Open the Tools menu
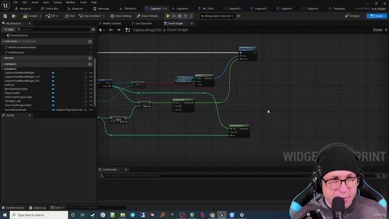This screenshot has width=389, height=219. (x=83, y=2)
